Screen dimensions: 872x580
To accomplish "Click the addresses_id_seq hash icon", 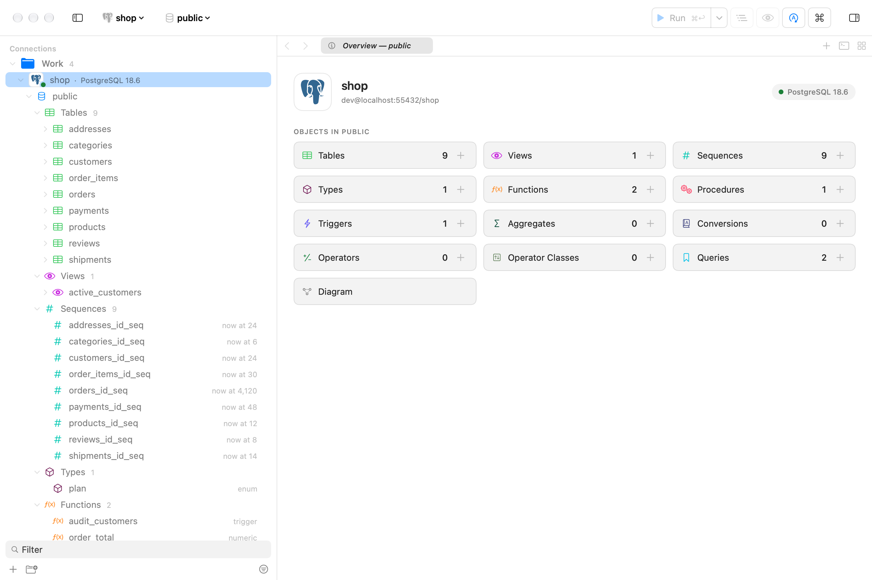I will [58, 325].
